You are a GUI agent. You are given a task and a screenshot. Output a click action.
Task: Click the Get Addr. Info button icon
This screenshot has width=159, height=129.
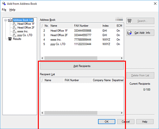point(129,33)
